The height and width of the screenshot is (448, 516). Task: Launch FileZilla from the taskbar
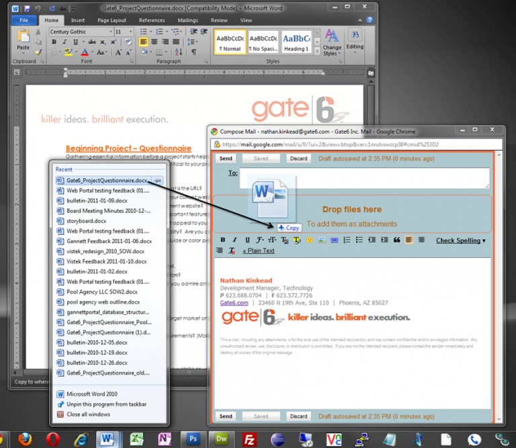tap(249, 439)
